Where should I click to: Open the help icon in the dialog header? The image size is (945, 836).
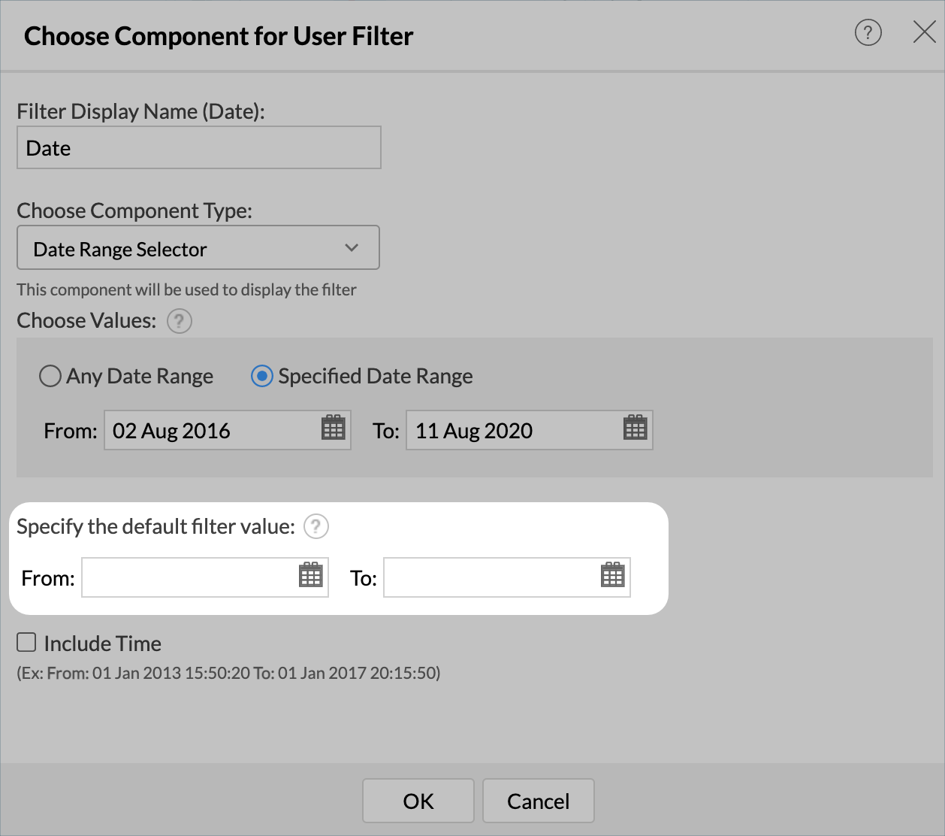868,32
